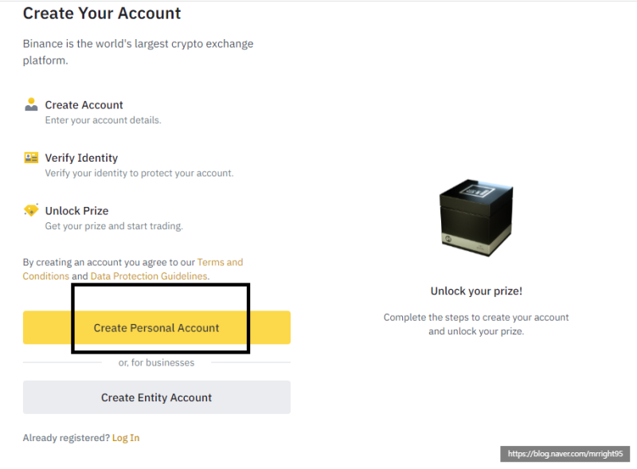This screenshot has height=469, width=637.
Task: Click the Unlock your prize! heading
Action: (476, 291)
